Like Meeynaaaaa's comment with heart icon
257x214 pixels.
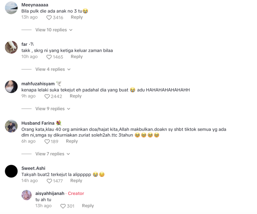point(49,17)
